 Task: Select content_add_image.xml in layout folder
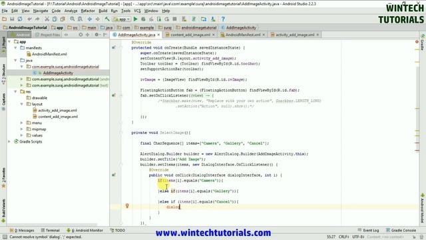coord(58,117)
